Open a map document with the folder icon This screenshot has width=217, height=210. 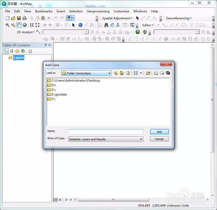(x=13, y=18)
